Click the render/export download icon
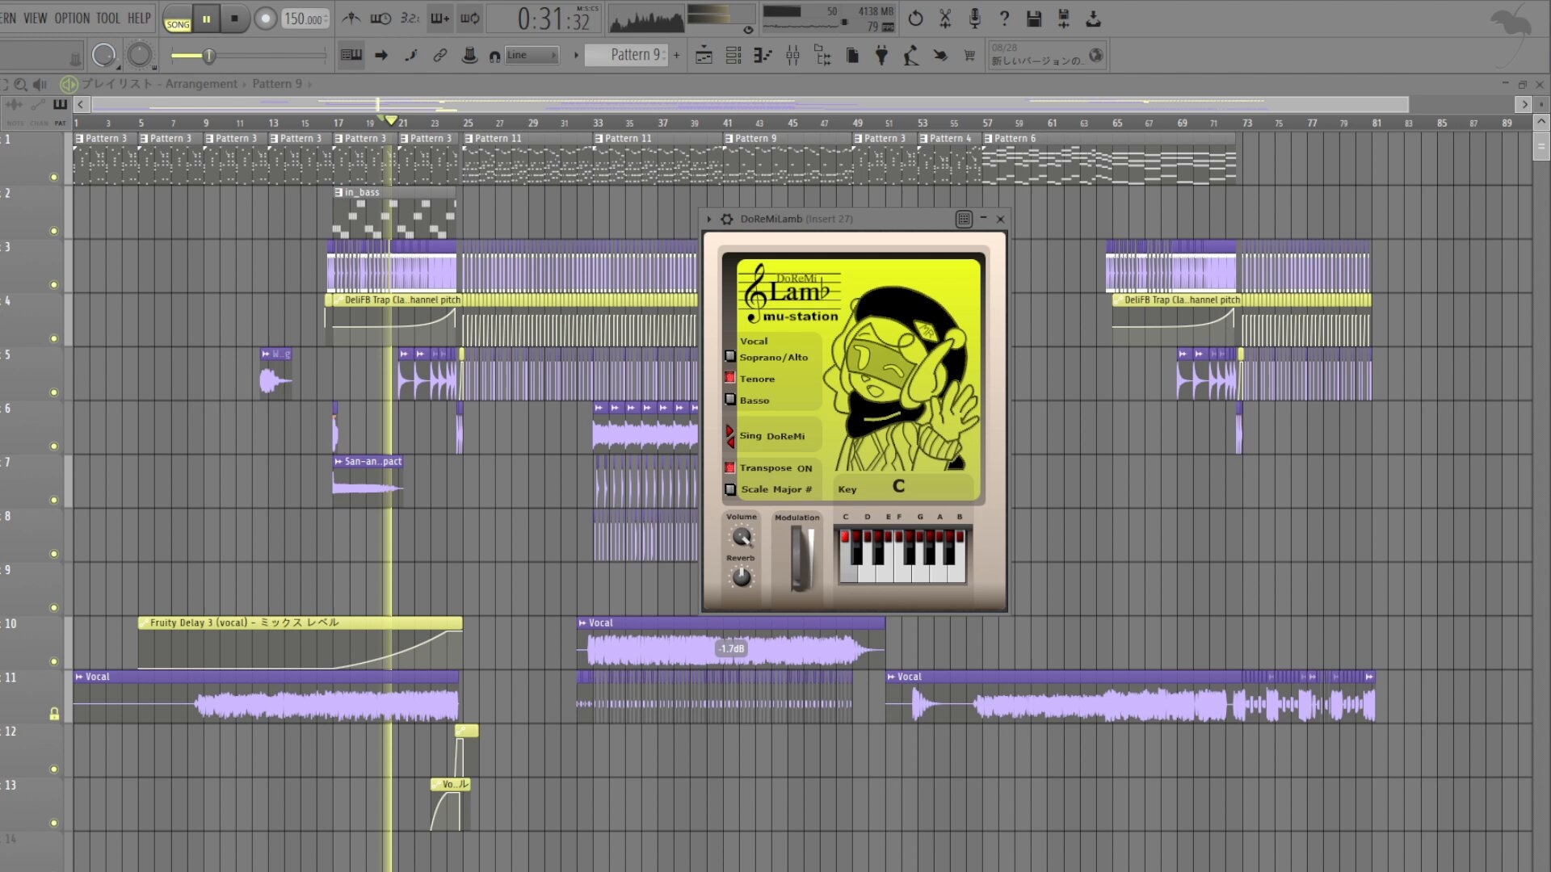The image size is (1551, 872). pyautogui.click(x=1093, y=18)
